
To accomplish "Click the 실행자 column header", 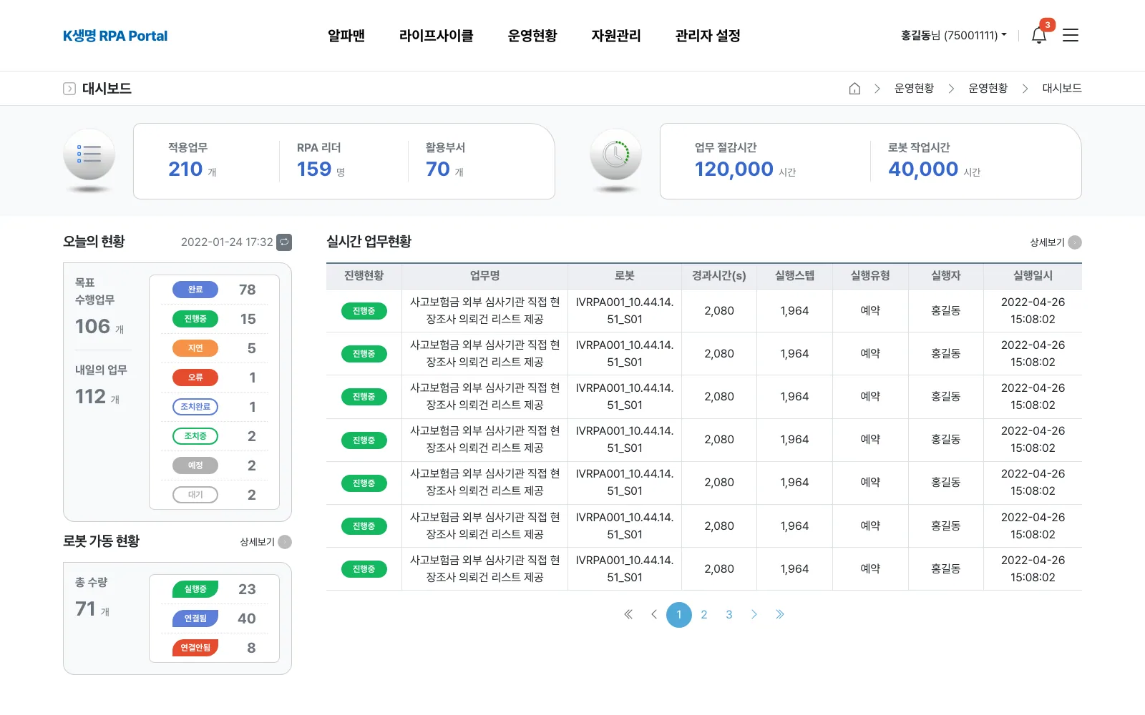I will point(946,276).
